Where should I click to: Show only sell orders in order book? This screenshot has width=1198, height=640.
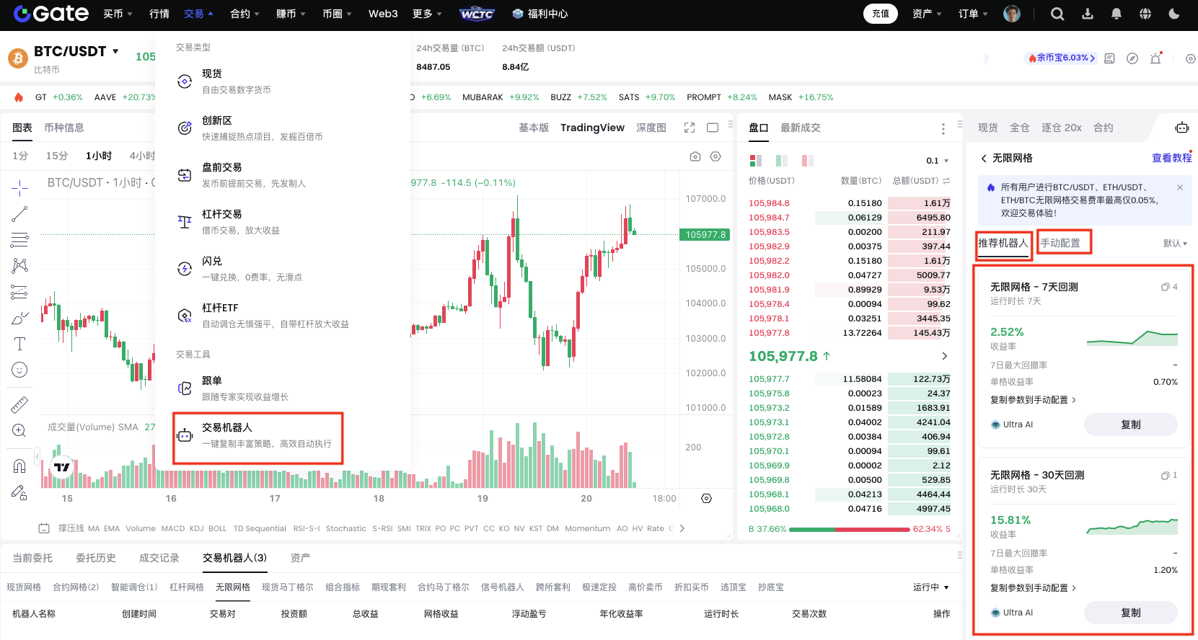pyautogui.click(x=808, y=161)
